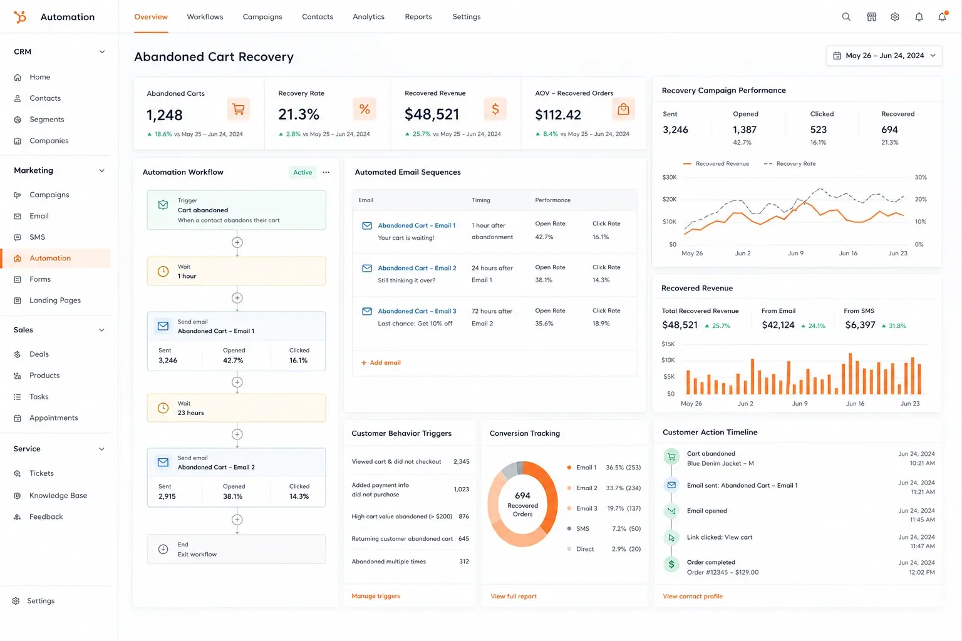The image size is (962, 641).
Task: Click the Viewed cart & did not checkout row
Action: point(410,462)
